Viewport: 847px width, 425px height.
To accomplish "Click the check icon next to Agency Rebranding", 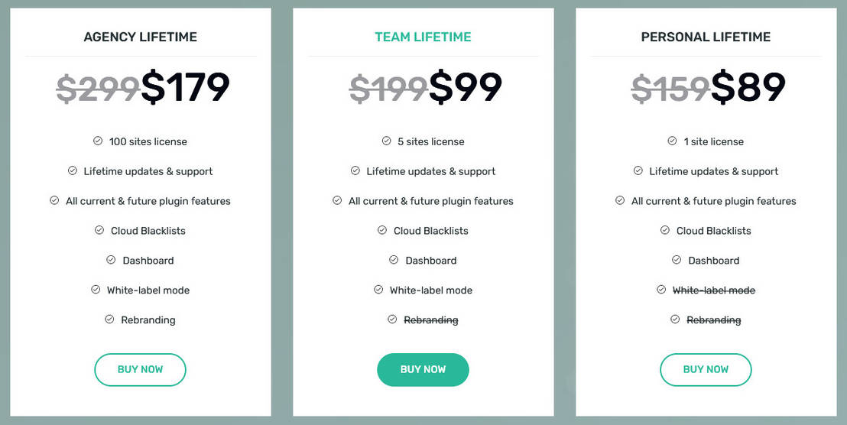I will click(109, 320).
